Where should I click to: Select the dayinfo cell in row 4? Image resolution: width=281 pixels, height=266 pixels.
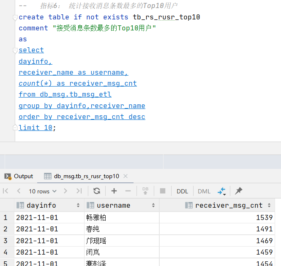[49, 252]
